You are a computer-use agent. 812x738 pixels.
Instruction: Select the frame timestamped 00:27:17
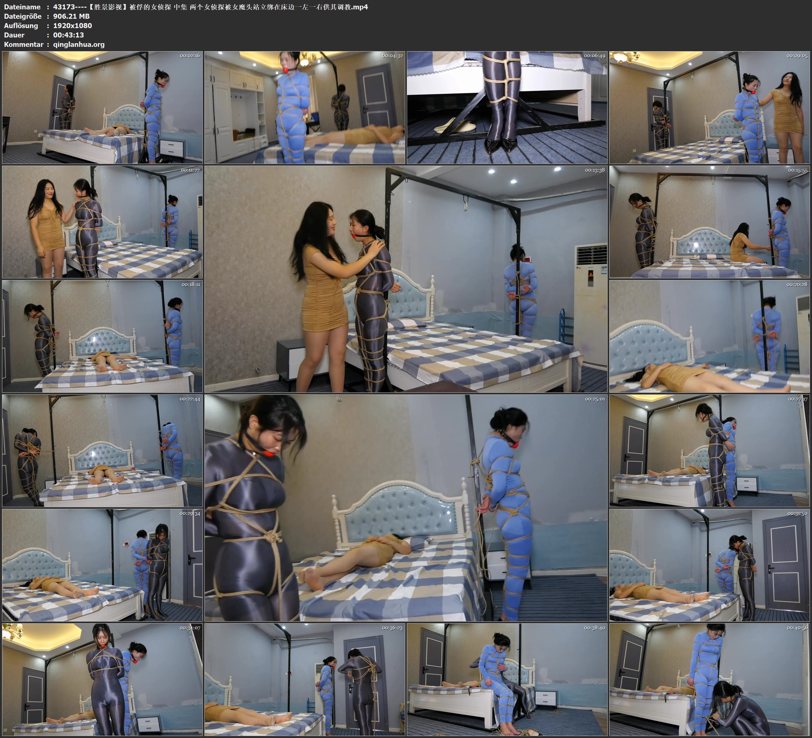pos(709,450)
